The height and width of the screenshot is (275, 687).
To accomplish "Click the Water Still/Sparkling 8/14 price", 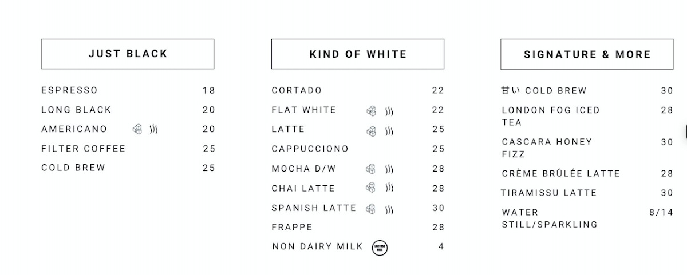I will (661, 212).
